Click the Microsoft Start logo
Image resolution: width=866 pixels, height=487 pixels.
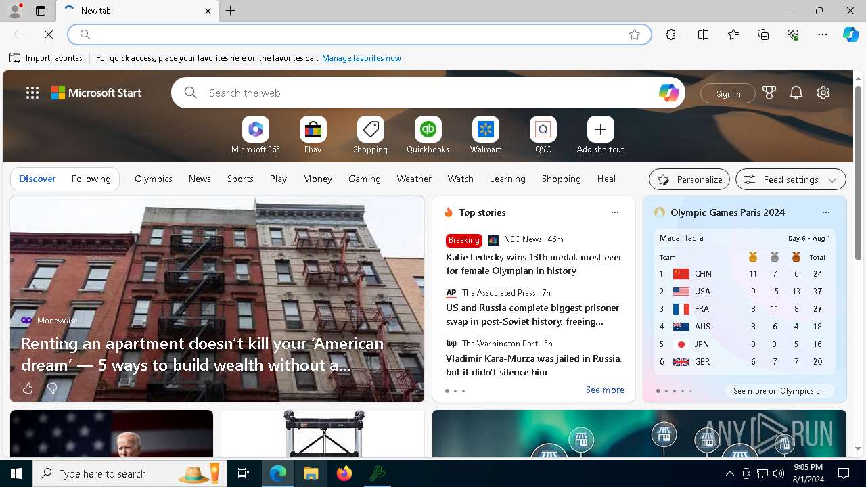[x=97, y=93]
